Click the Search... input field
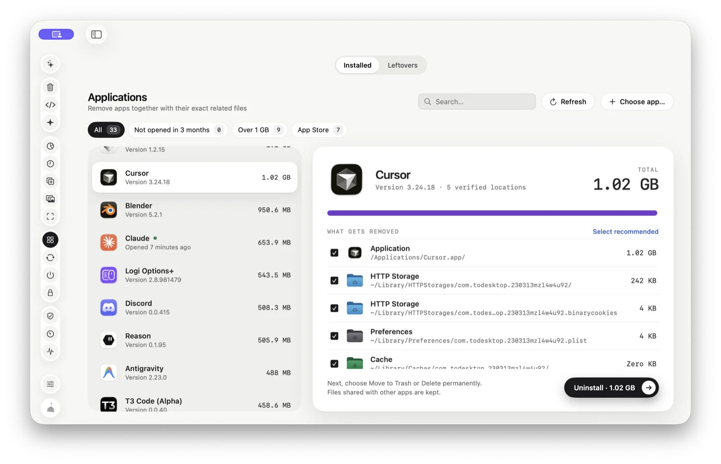 click(477, 102)
